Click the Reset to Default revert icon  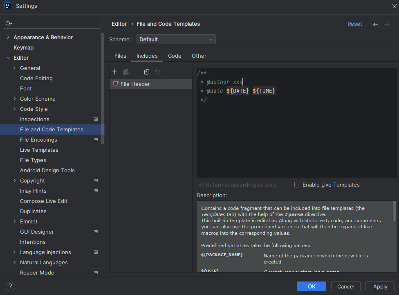157,72
